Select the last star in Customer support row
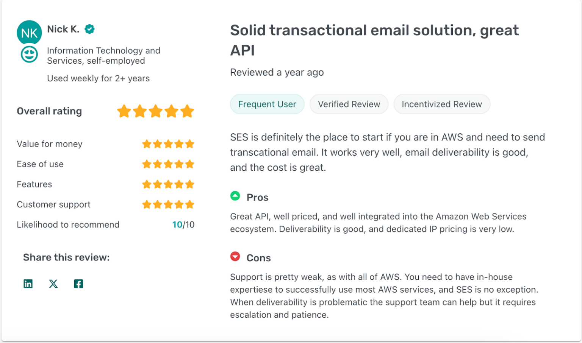582x343 pixels. 190,204
